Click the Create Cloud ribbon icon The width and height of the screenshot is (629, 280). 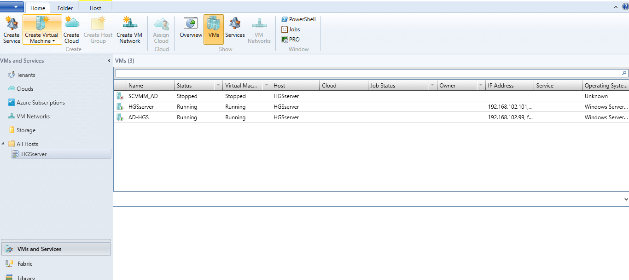point(71,30)
